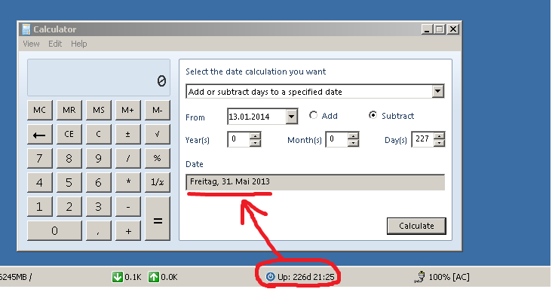The height and width of the screenshot is (289, 552).
Task: Click the multiply asterisk button
Action: click(127, 183)
